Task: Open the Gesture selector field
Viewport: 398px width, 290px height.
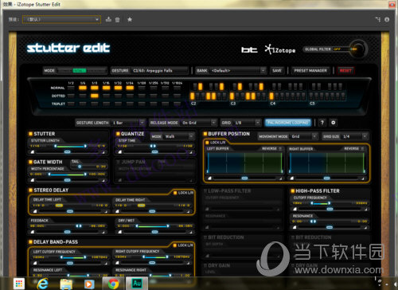Action: point(160,71)
